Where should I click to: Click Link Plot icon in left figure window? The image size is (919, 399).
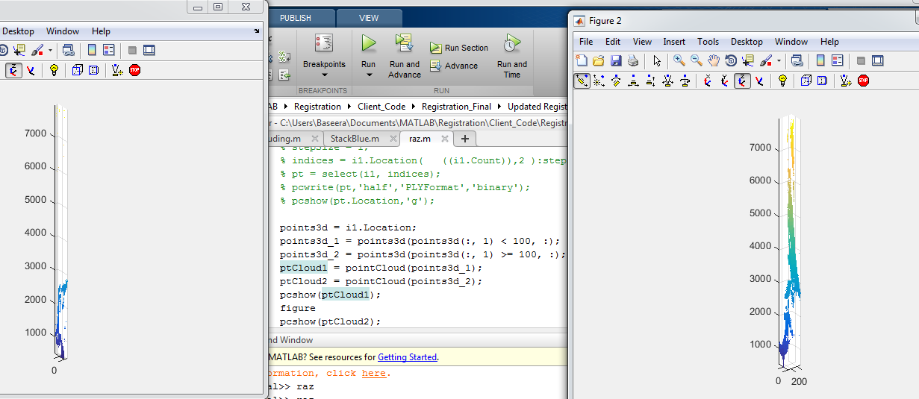point(68,50)
